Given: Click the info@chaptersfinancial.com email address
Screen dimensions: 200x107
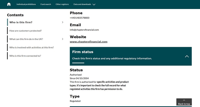Looking at the screenshot, I should (84, 30).
